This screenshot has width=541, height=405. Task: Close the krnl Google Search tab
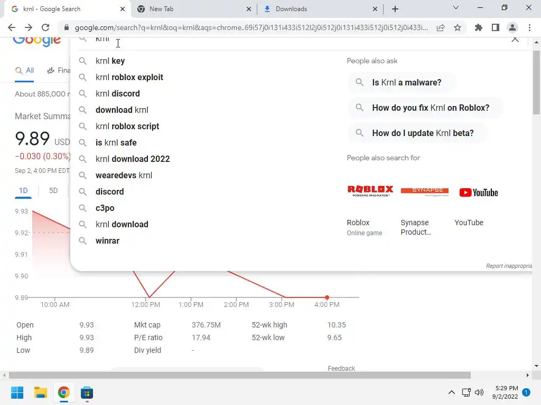123,9
